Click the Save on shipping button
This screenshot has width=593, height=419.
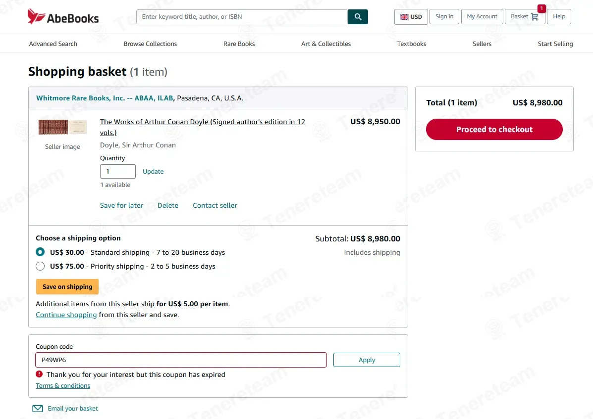pos(67,287)
